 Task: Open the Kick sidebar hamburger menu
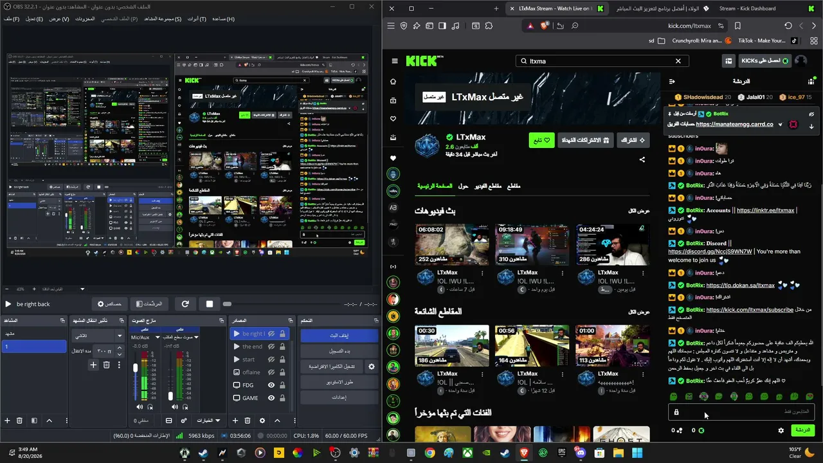tap(394, 61)
